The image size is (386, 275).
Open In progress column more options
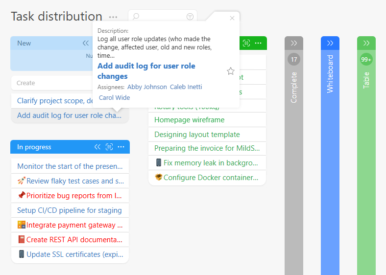point(121,147)
